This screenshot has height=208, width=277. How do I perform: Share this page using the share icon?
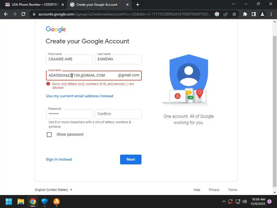click(x=226, y=14)
